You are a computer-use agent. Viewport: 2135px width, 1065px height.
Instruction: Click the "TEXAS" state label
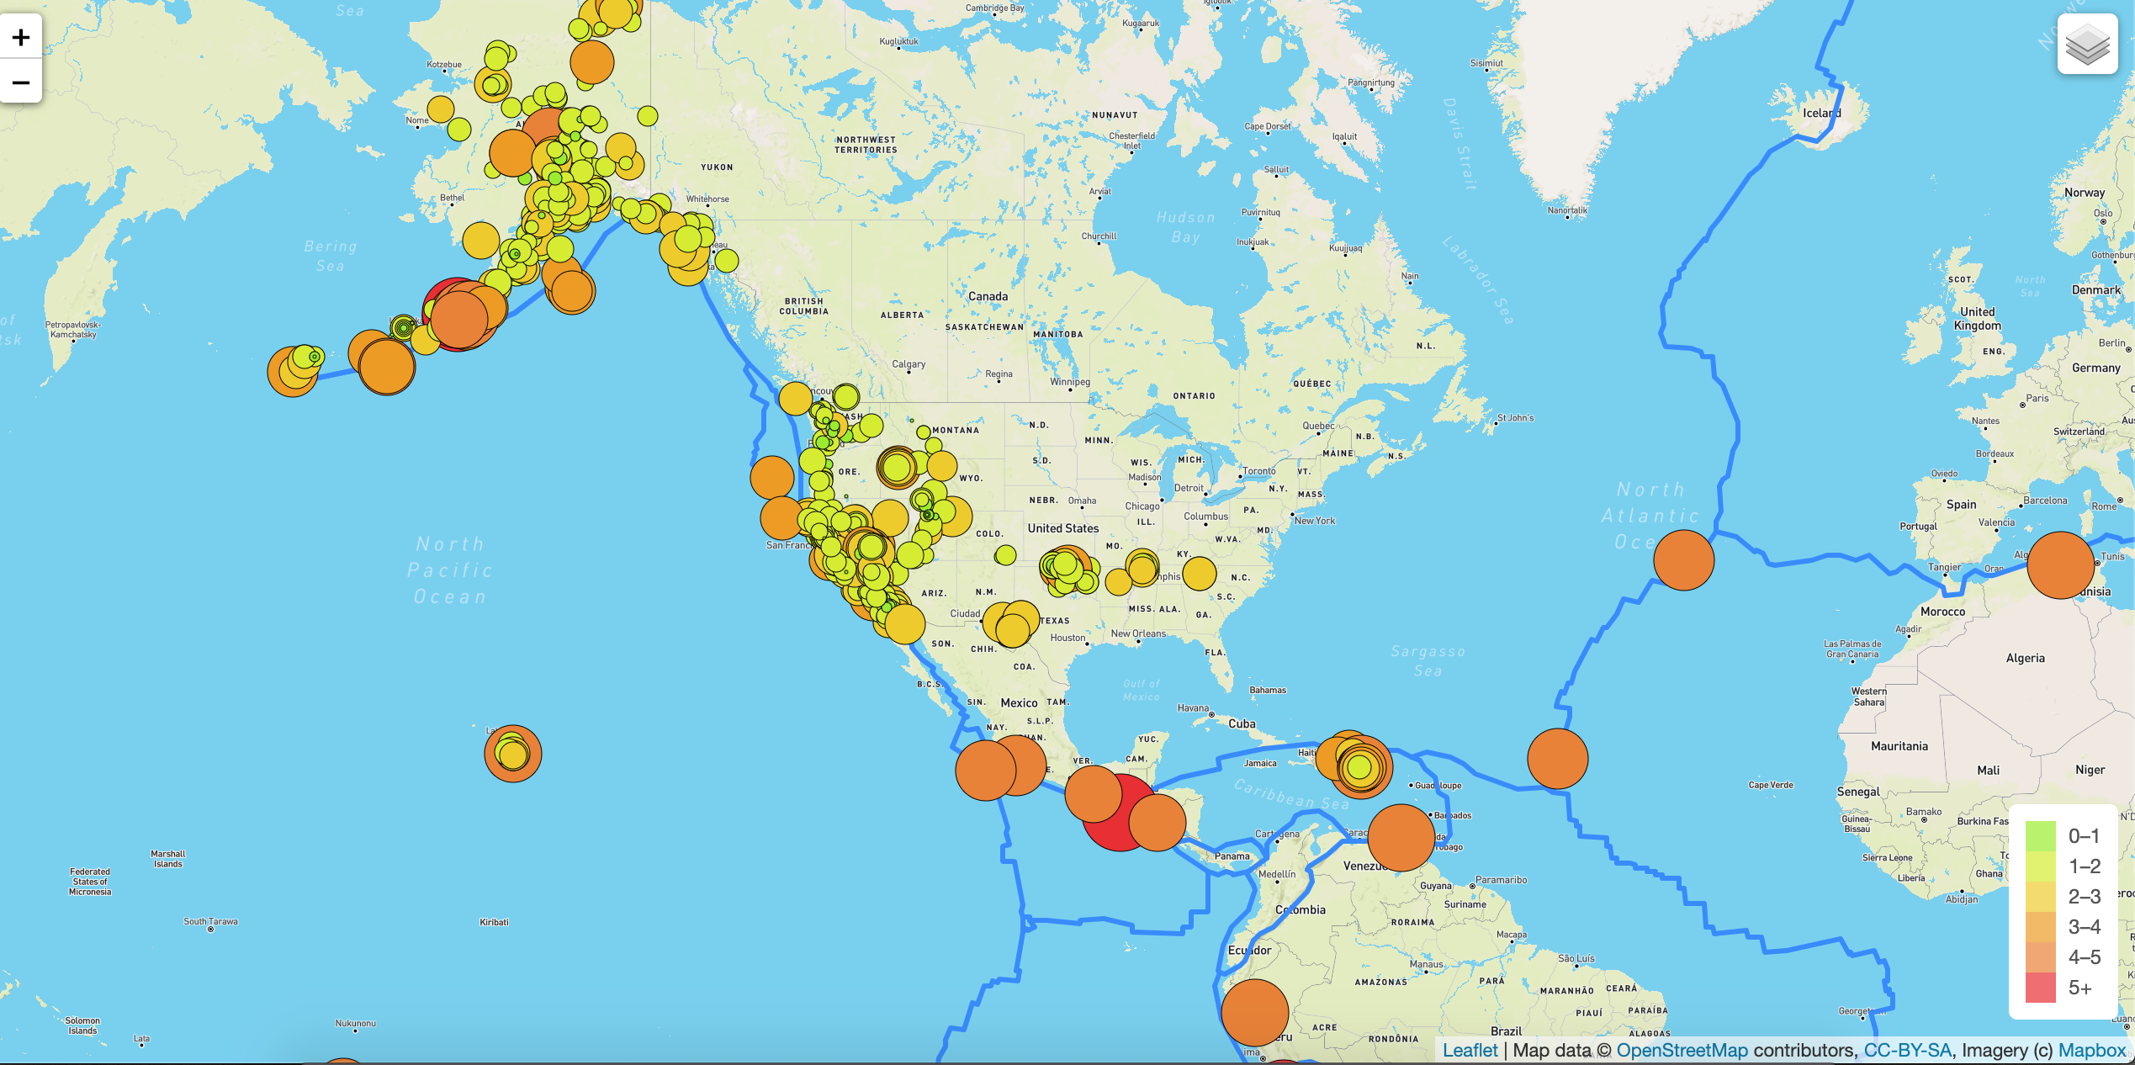pyautogui.click(x=1055, y=621)
